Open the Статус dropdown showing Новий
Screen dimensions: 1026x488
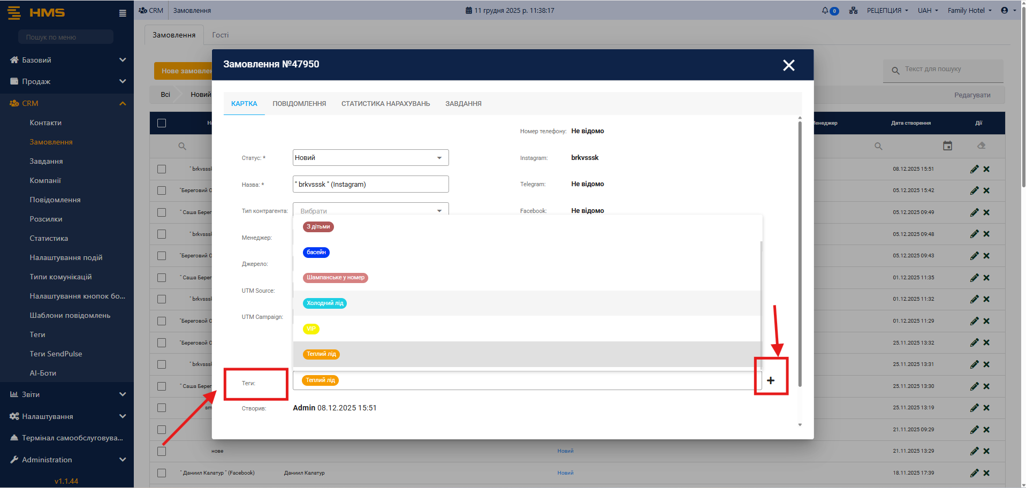click(370, 158)
